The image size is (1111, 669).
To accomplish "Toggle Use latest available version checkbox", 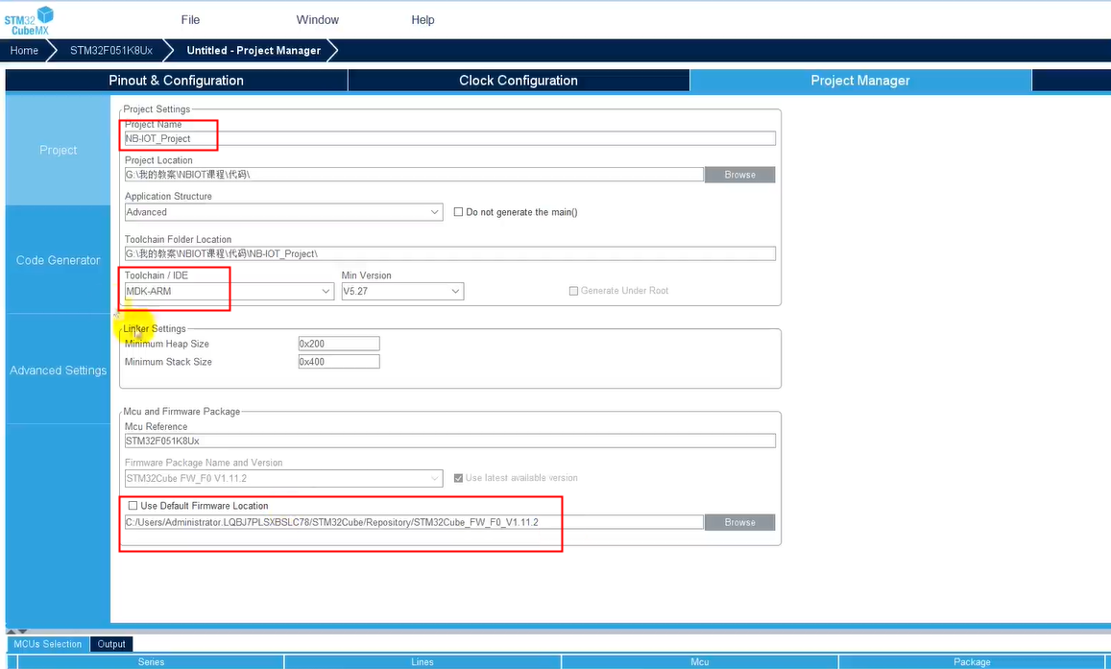I will click(x=458, y=478).
